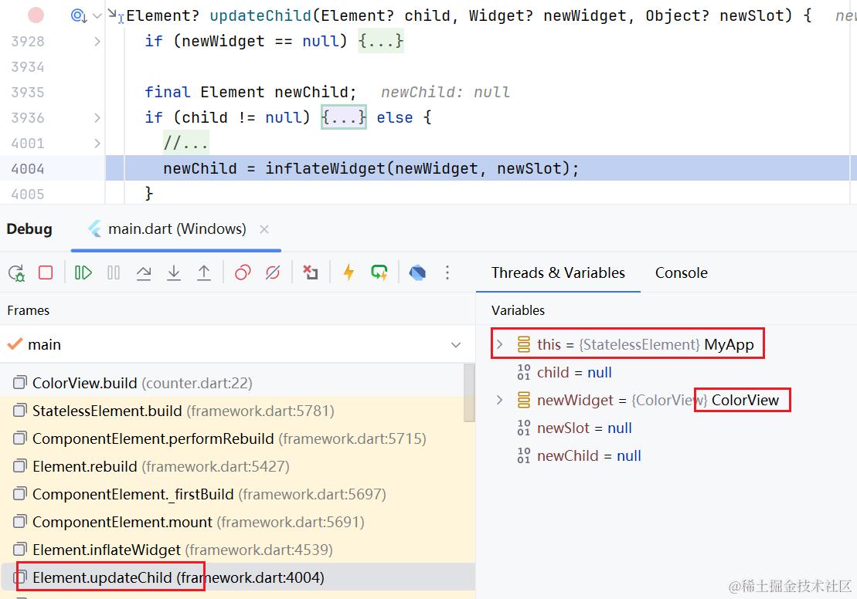Expand the 'this' StatelessElement variable
The width and height of the screenshot is (857, 599).
coord(499,344)
